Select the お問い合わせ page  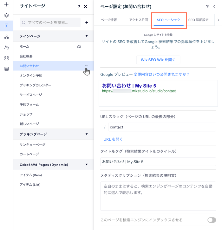pyautogui.click(x=54, y=66)
